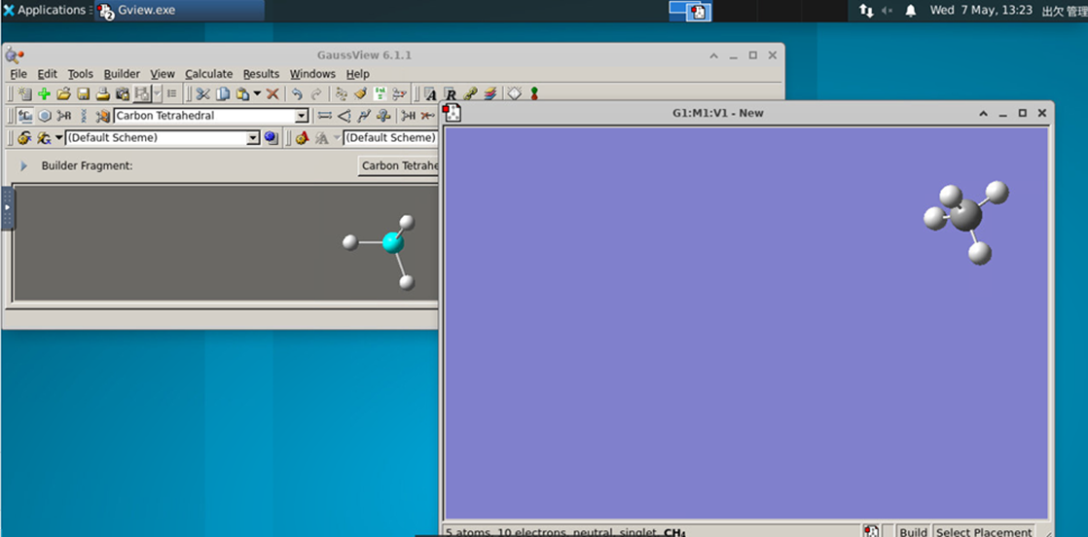The height and width of the screenshot is (537, 1088).
Task: Copy using the copy pages icon
Action: pos(223,93)
